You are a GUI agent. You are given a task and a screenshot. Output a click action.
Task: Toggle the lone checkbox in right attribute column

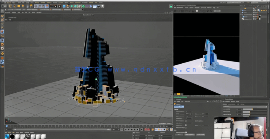(x=202, y=121)
